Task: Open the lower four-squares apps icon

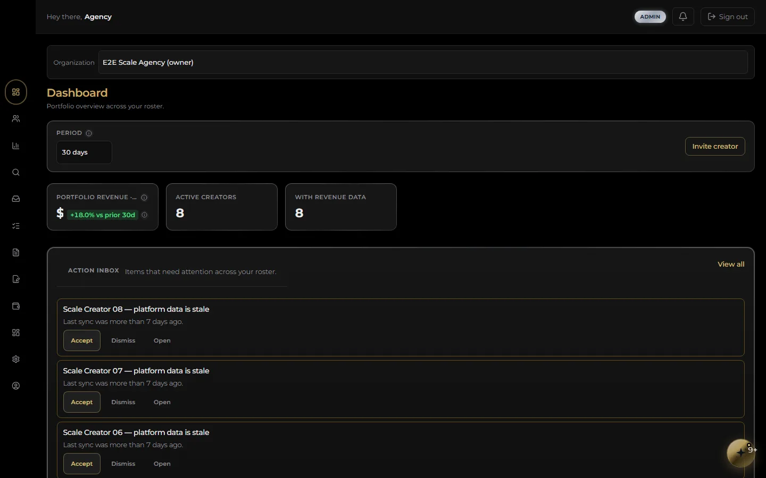Action: [x=16, y=332]
